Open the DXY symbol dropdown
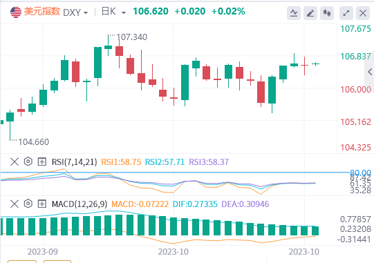The height and width of the screenshot is (263, 374). (x=75, y=12)
